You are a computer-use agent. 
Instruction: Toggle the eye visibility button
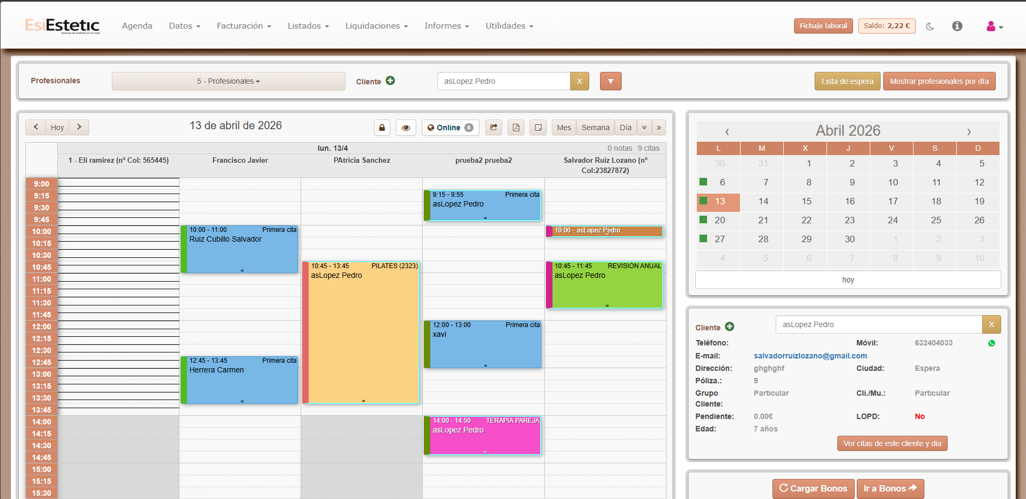(x=406, y=128)
